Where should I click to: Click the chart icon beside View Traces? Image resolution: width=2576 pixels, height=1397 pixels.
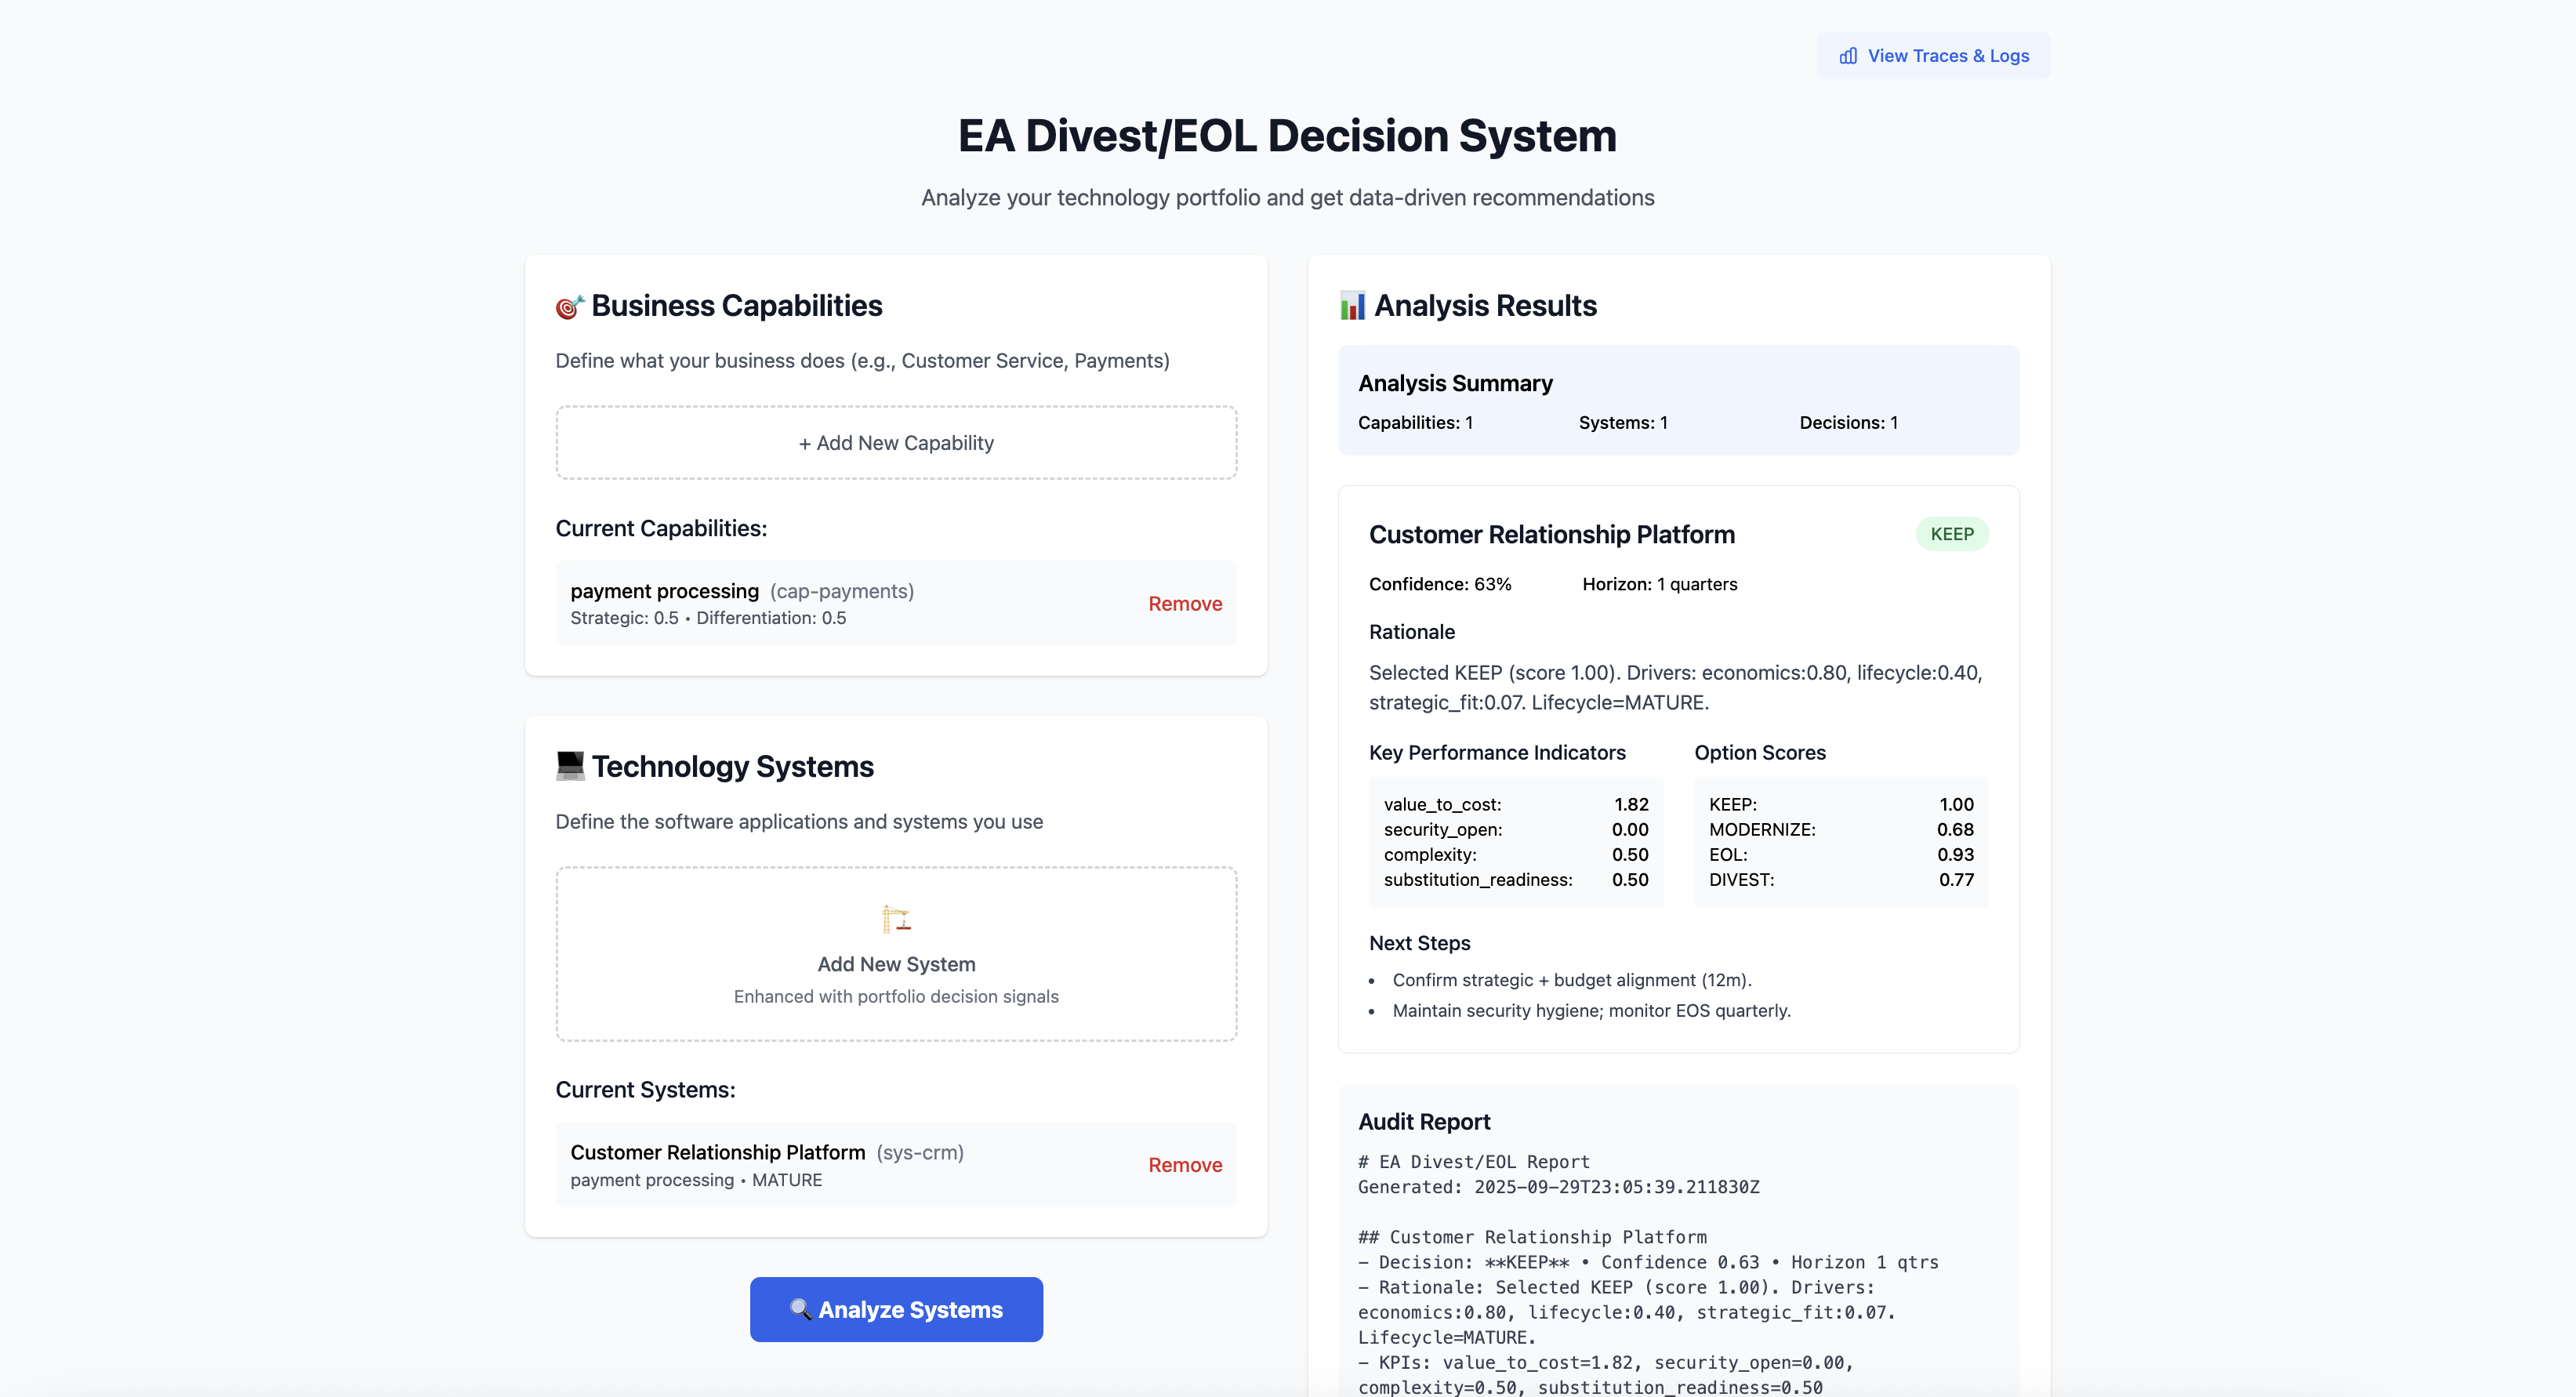pos(1848,56)
